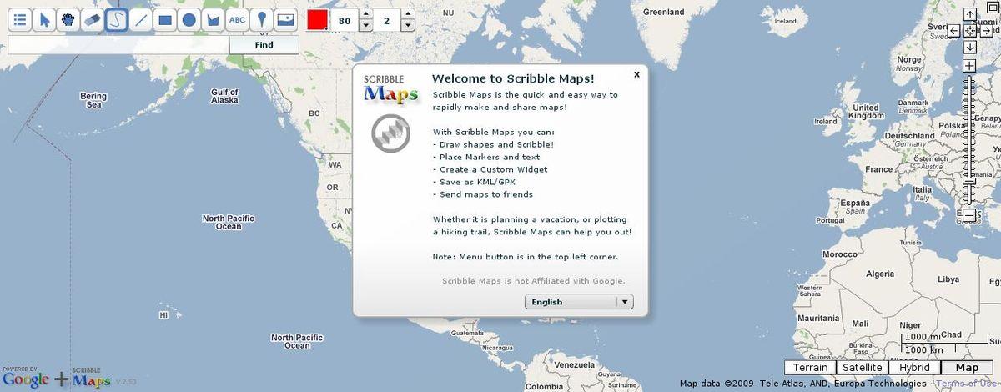Click the Morocco country label
Image resolution: width=1001 pixels, height=392 pixels.
tap(840, 254)
